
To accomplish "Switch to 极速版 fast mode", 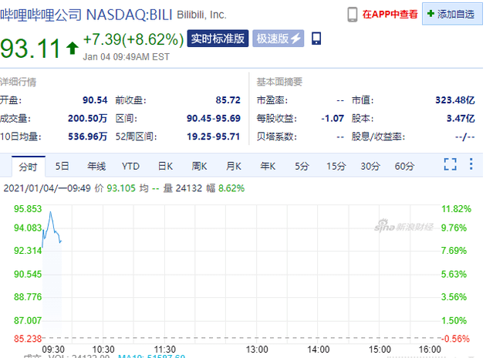I will (x=279, y=39).
